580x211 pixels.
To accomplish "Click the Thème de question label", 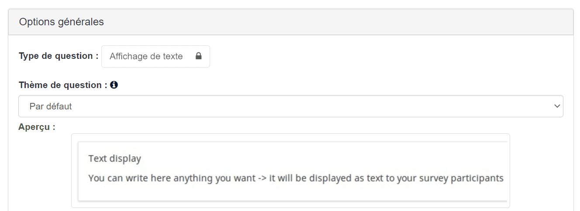I will pyautogui.click(x=63, y=85).
